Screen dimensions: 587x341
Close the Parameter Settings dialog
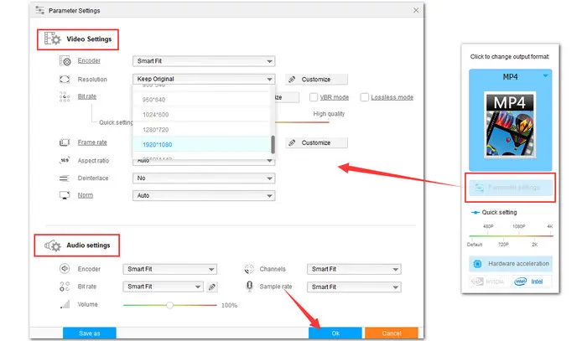[416, 10]
